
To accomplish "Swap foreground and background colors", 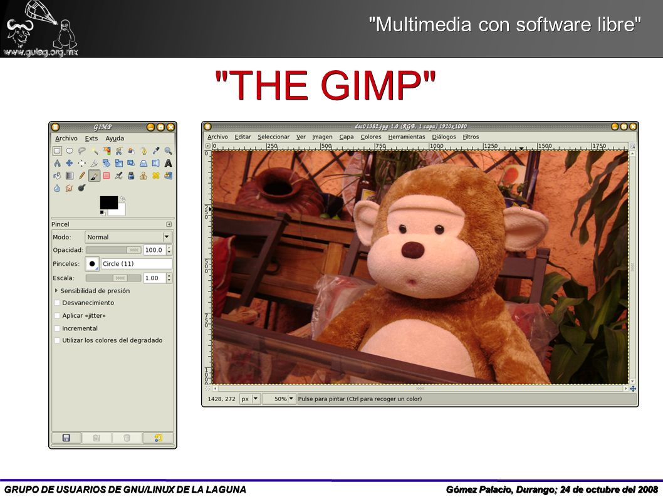I will click(x=123, y=199).
